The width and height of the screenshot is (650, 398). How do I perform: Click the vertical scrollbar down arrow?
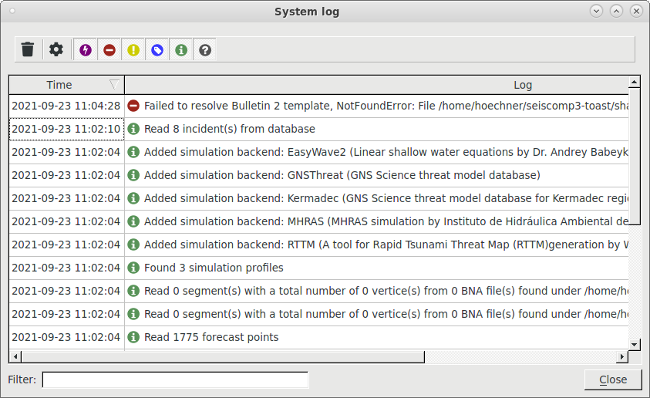coord(635,345)
